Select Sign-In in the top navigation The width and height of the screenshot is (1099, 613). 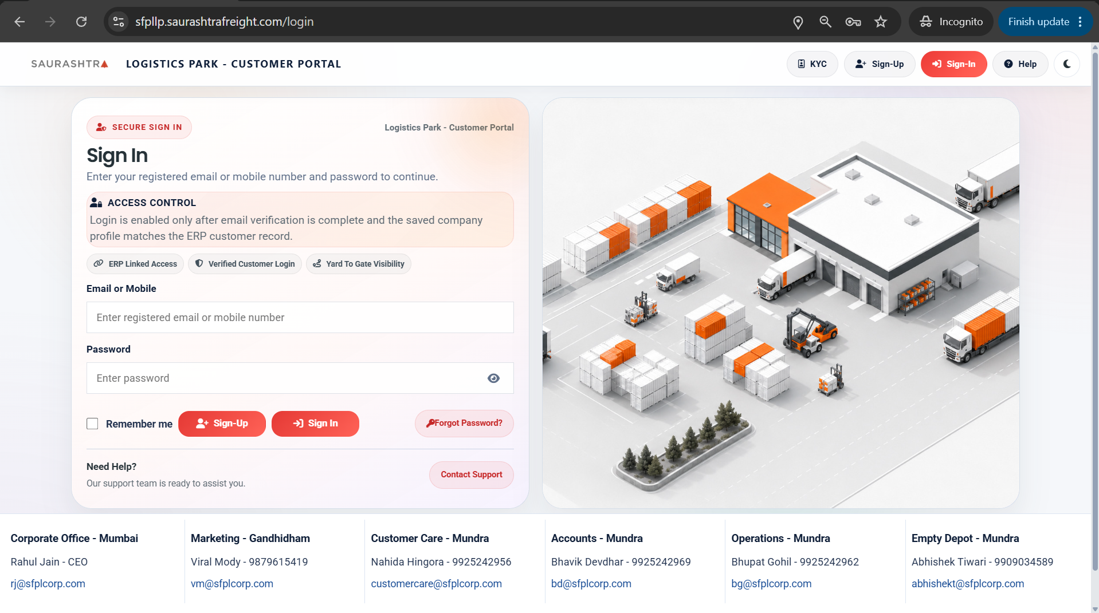(953, 64)
